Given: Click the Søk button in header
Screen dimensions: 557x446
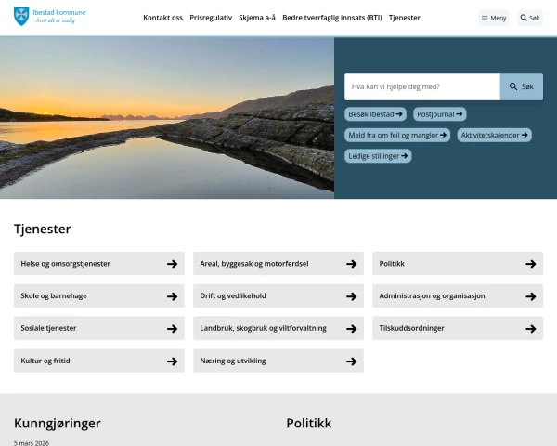Looking at the screenshot, I should click(529, 18).
